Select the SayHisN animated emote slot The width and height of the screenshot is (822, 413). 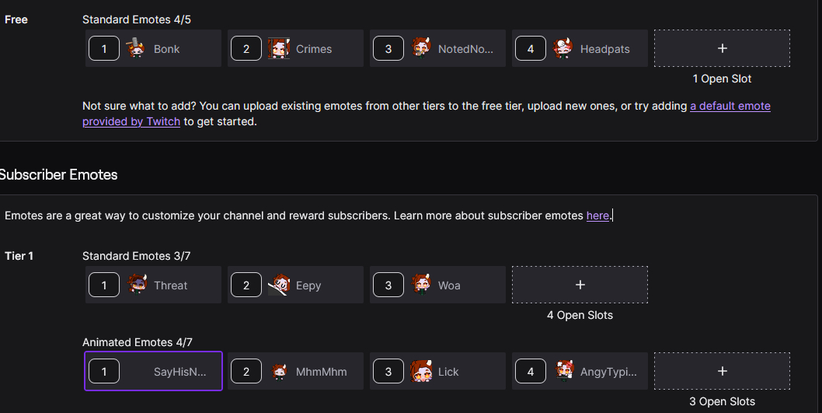[x=179, y=372]
